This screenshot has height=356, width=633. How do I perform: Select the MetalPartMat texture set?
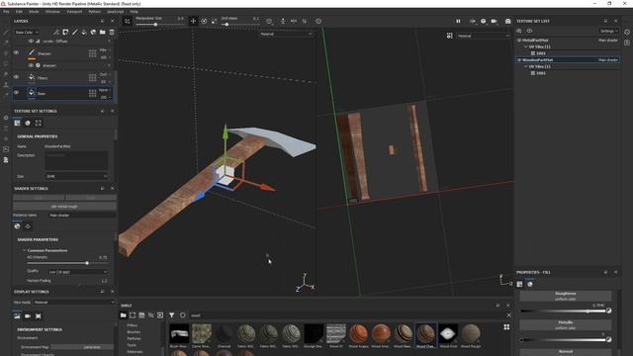tap(568, 41)
